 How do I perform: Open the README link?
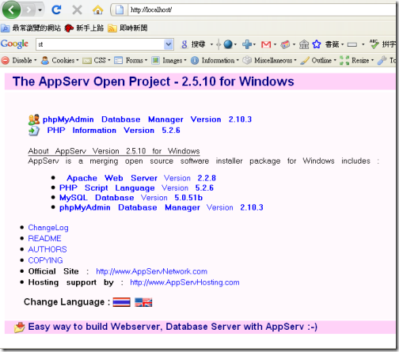tap(44, 239)
